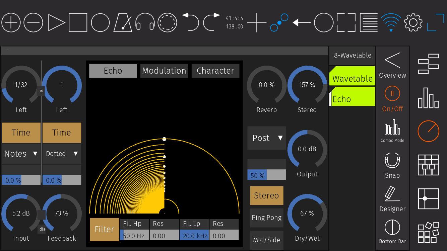
Task: Select the Wavetable device tab
Action: (x=352, y=76)
